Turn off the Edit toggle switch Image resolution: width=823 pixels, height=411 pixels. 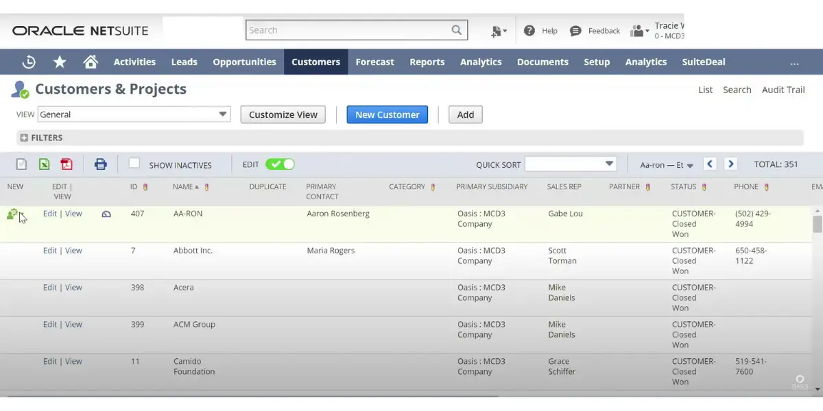(280, 164)
